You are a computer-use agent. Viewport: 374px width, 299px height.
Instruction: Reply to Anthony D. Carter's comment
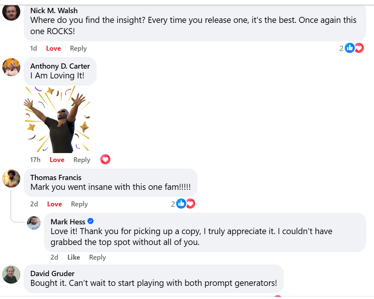(x=82, y=160)
